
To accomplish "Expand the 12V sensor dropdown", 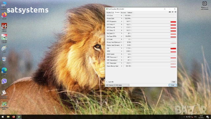I will [122, 48].
